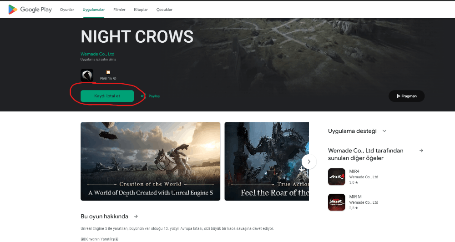This screenshot has width=455, height=242.
Task: Click the PEGI 16 info icon
Action: click(x=115, y=78)
